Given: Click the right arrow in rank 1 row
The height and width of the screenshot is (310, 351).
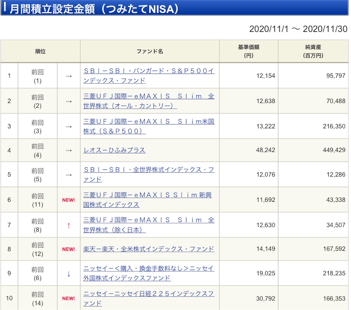Looking at the screenshot, I should pos(69,76).
